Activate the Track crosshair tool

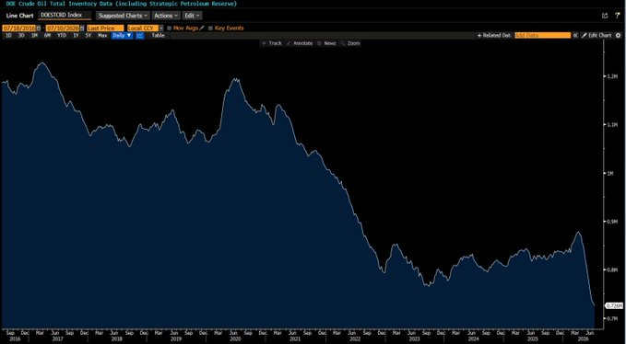click(x=271, y=43)
